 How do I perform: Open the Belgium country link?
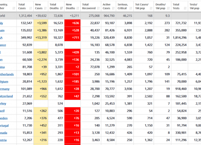tap(4, 82)
